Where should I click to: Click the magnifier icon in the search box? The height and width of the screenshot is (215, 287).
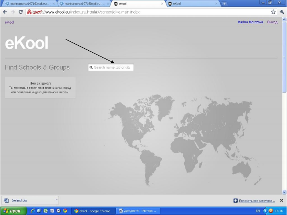coord(91,67)
